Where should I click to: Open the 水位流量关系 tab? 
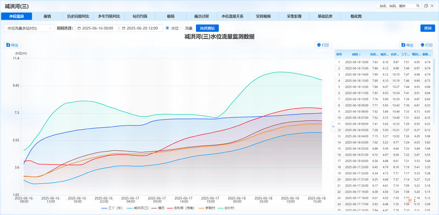[232, 16]
